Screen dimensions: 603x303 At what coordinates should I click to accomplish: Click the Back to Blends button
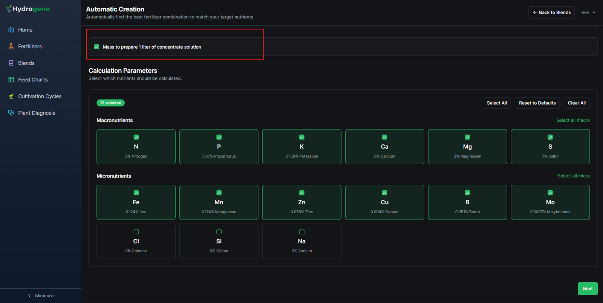(x=551, y=12)
